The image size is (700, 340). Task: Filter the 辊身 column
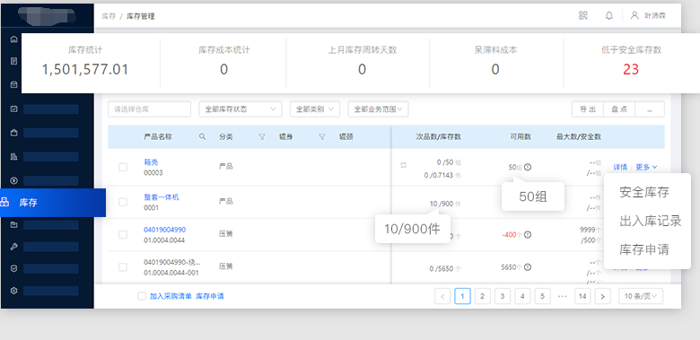pos(322,137)
